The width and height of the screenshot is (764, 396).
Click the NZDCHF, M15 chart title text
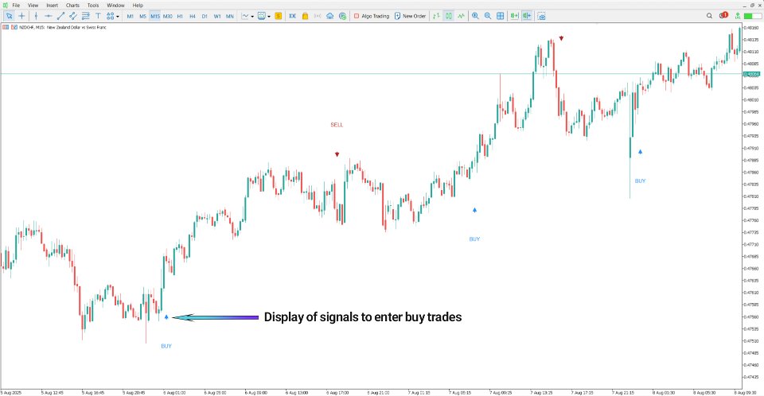pyautogui.click(x=62, y=27)
